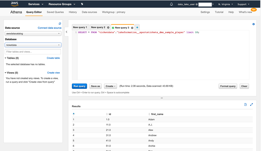This screenshot has height=151, width=261.
Task: Collapse the left panel with the chevron
Action: (67, 32)
